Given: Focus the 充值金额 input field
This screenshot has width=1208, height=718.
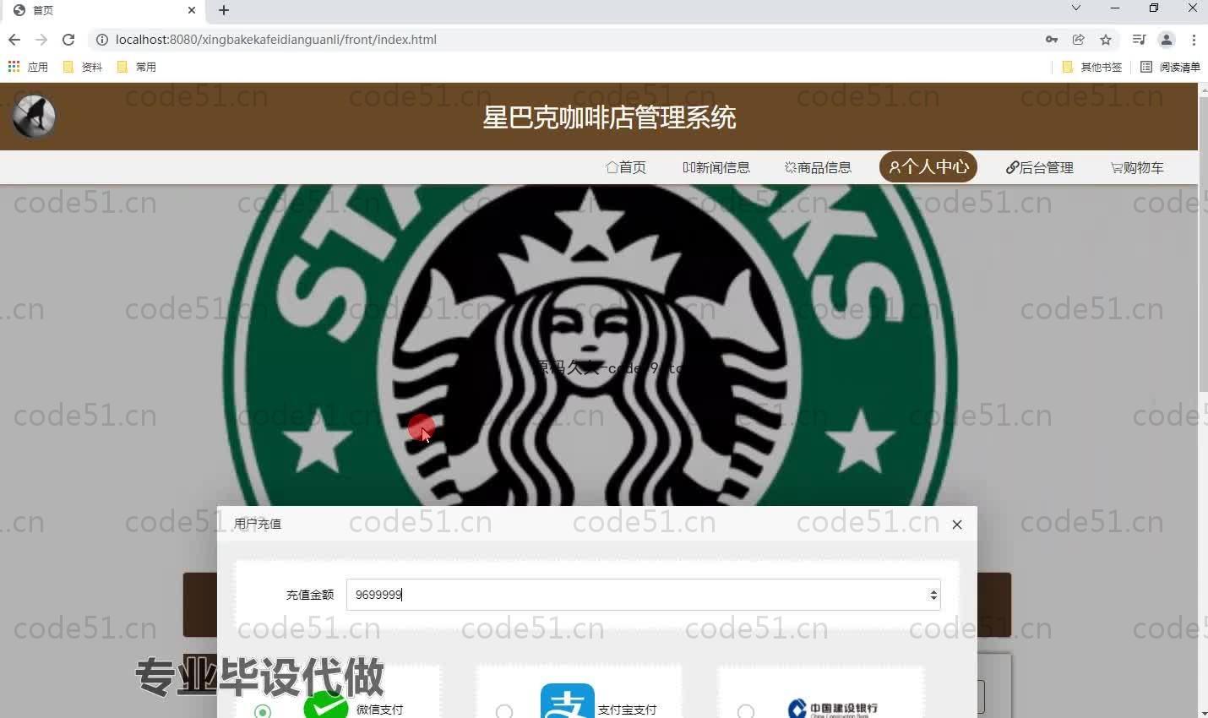Looking at the screenshot, I should pyautogui.click(x=643, y=595).
